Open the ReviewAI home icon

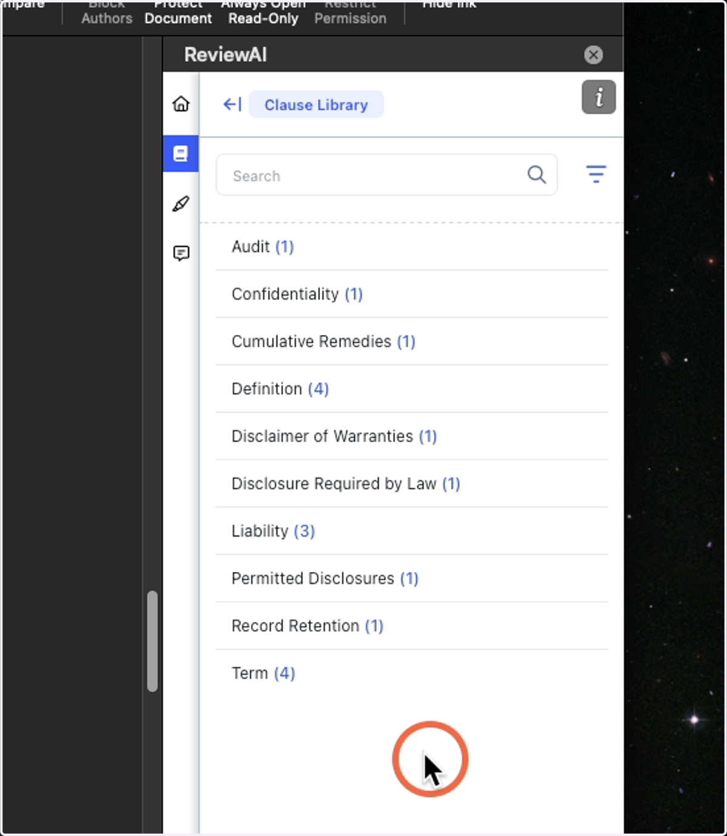click(x=181, y=104)
